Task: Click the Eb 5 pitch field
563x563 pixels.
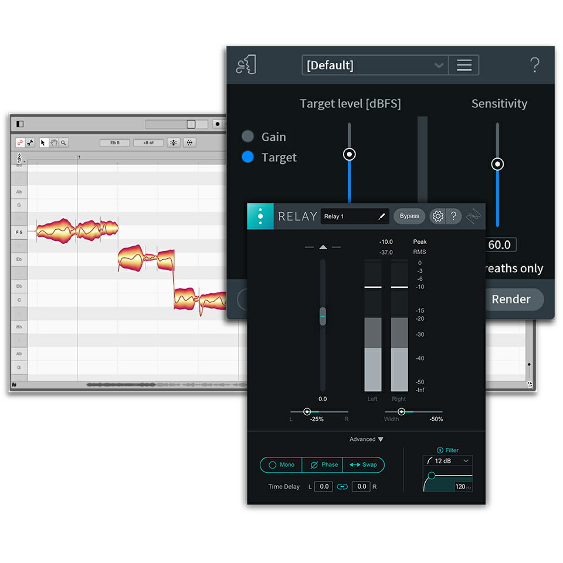Action: (x=115, y=143)
